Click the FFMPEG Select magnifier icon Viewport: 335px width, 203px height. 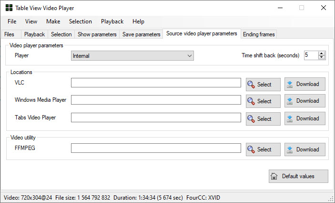click(x=251, y=150)
